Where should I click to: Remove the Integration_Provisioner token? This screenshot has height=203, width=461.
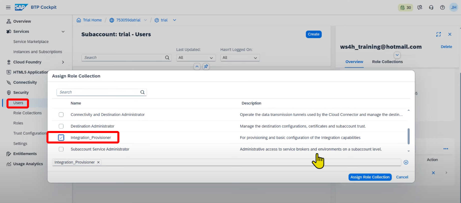98,162
